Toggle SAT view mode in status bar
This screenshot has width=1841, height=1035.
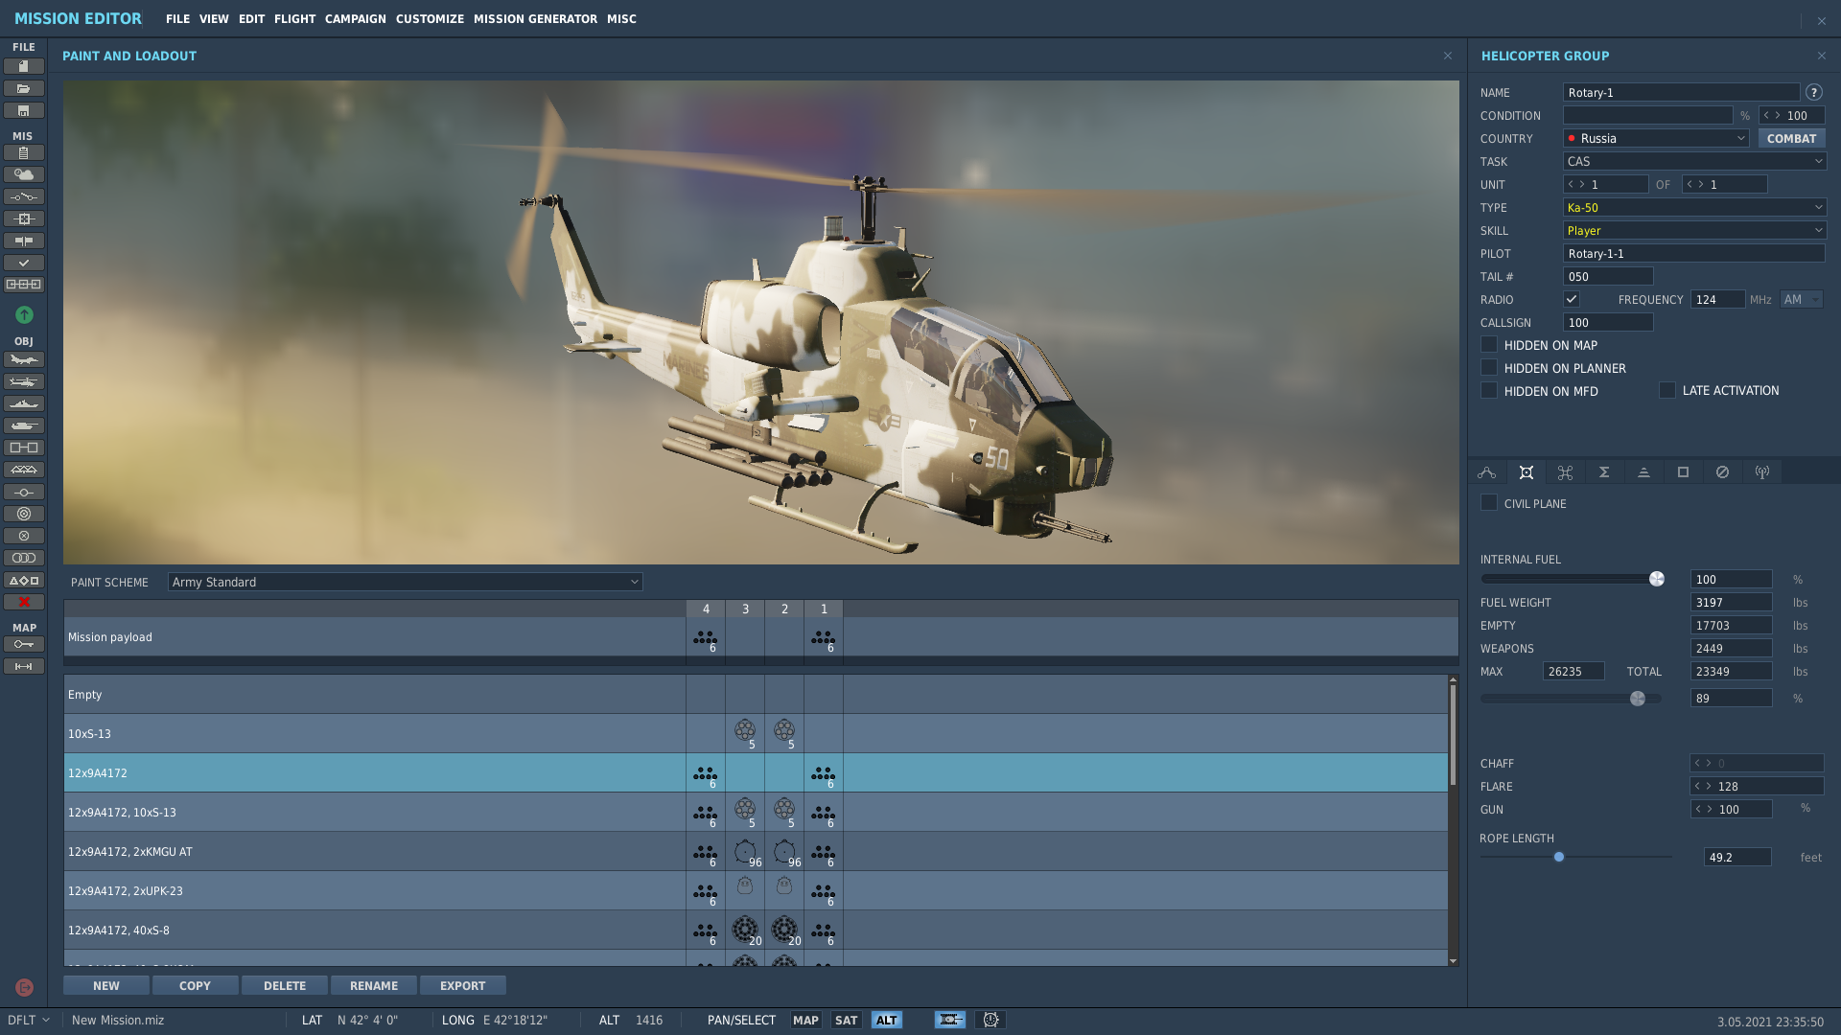click(846, 1020)
